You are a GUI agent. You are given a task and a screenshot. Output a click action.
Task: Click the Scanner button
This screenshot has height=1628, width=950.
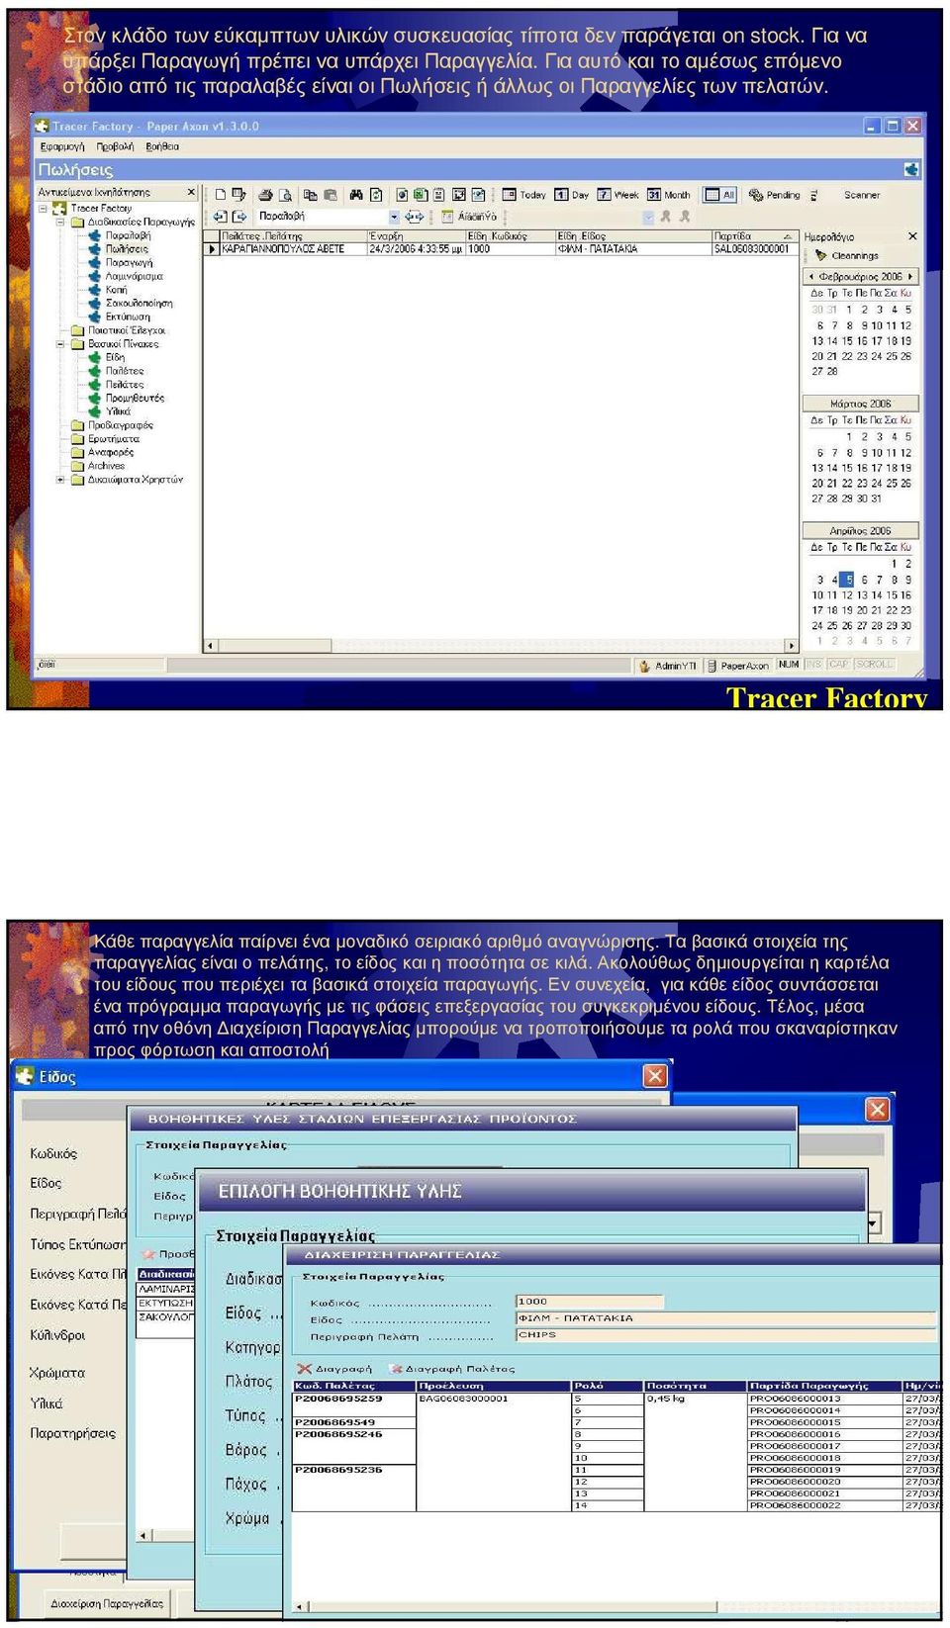(862, 195)
